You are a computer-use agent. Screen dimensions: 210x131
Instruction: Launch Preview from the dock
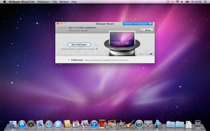[85, 124]
